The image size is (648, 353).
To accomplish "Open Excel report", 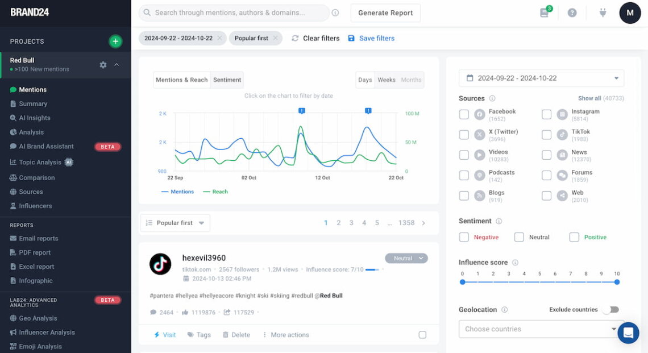I will [x=37, y=267].
